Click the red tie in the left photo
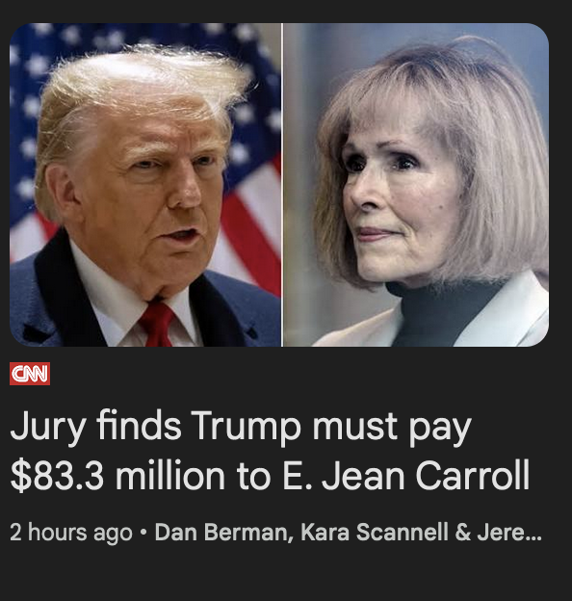Viewport: 572px width, 601px height. tap(158, 323)
